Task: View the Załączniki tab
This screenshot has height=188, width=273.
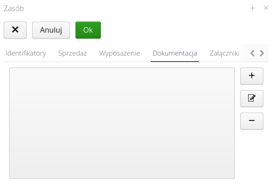Action: (x=224, y=53)
